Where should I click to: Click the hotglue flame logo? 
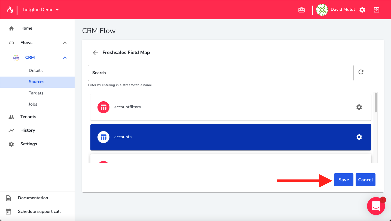coord(10,10)
